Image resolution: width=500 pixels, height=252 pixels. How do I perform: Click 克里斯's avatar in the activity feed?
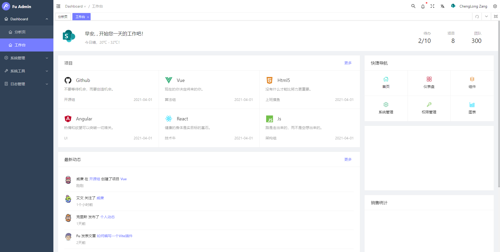(x=68, y=218)
